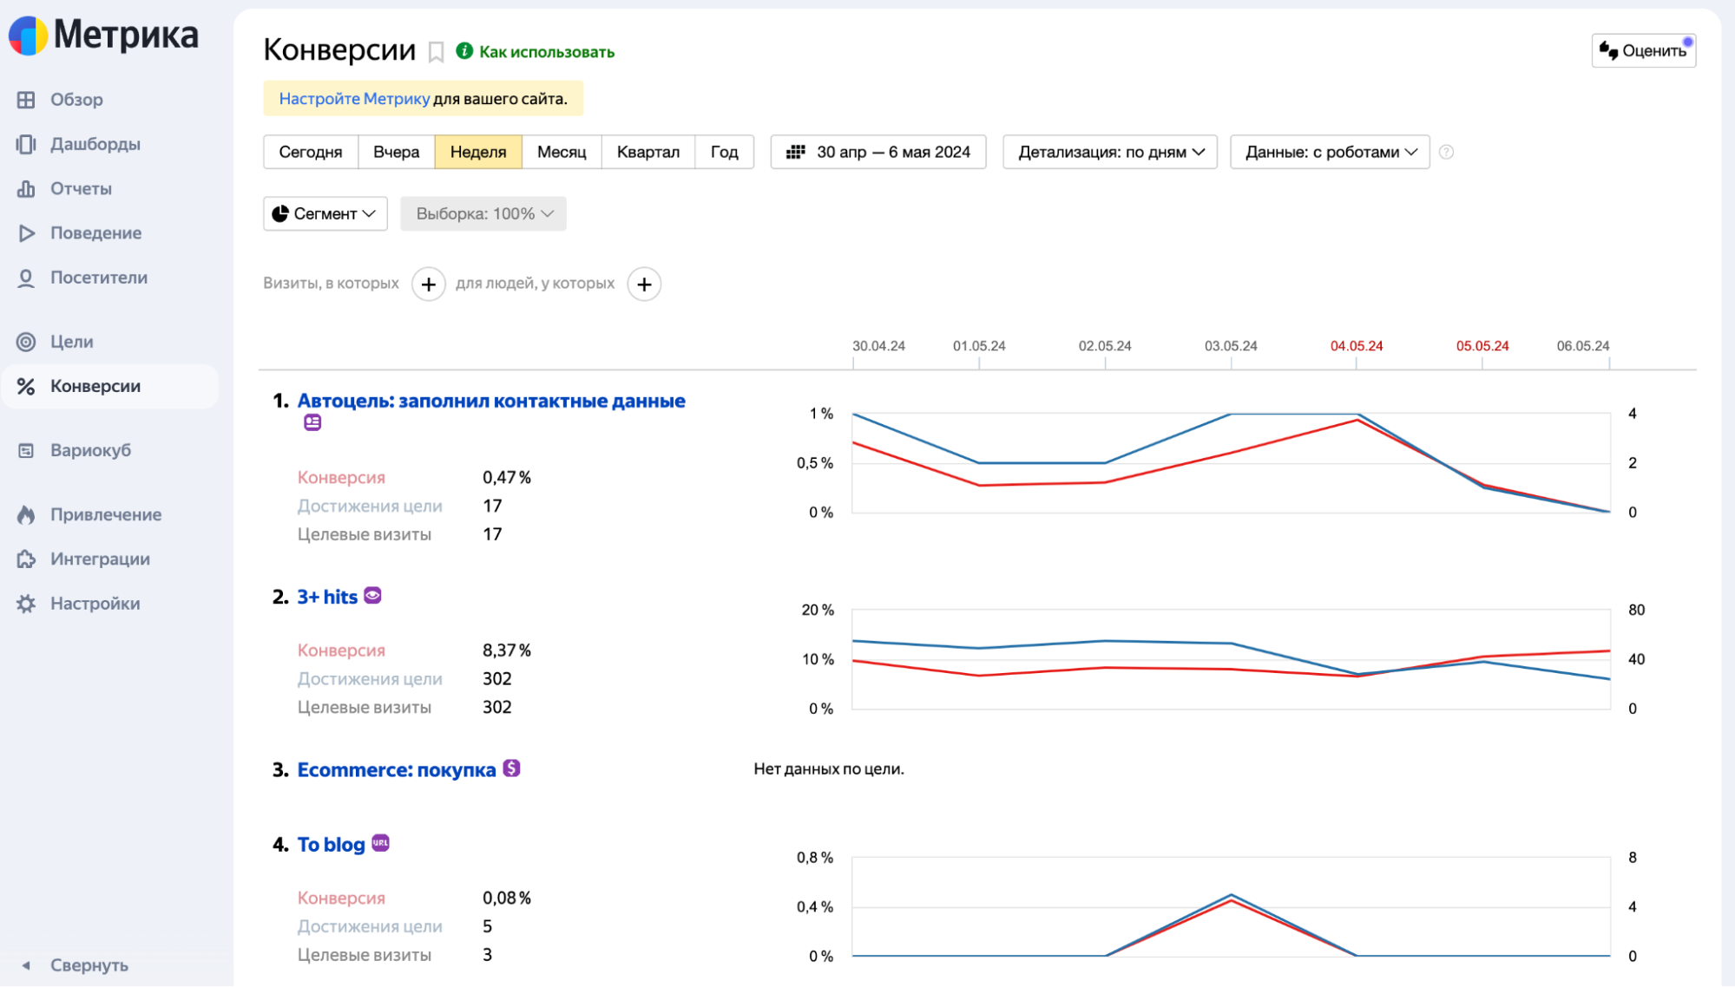Screen dimensions: 1735x987
Task: Open Отчеты in the sidebar menu
Action: pos(81,188)
